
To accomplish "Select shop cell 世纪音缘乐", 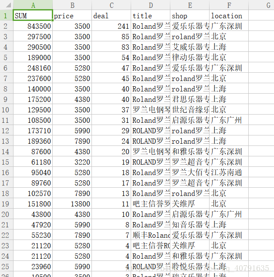I will [190, 109].
